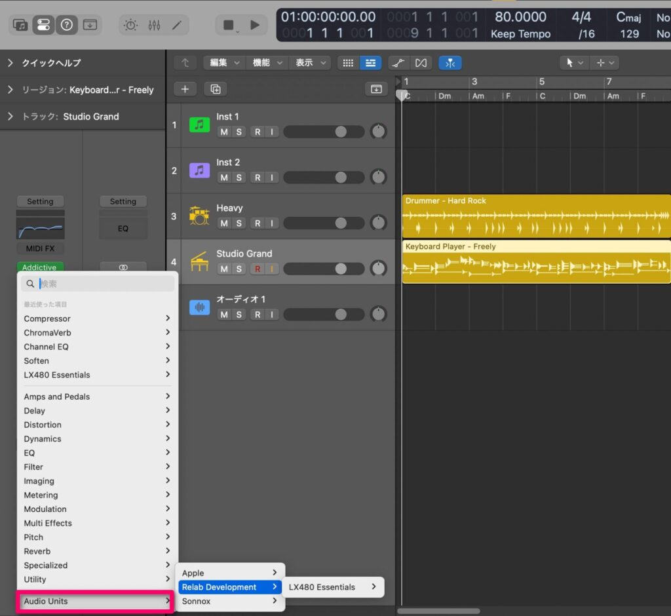This screenshot has width=671, height=616.
Task: Mute the Heavy track
Action: click(224, 223)
